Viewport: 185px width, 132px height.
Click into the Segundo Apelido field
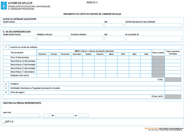pyautogui.click(x=87, y=38)
